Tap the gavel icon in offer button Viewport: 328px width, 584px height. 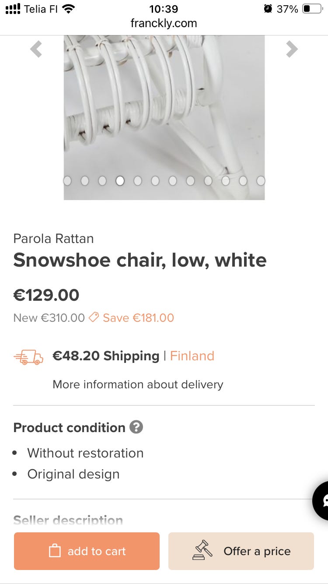(x=202, y=551)
